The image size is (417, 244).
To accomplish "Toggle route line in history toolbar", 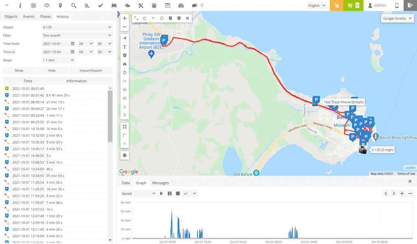I will (136, 18).
